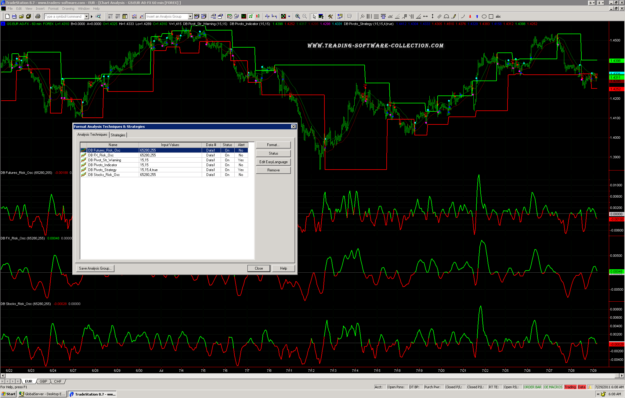Toggle the ORDER BAR status indicator
Screen dimensions: 625x398
(532, 387)
